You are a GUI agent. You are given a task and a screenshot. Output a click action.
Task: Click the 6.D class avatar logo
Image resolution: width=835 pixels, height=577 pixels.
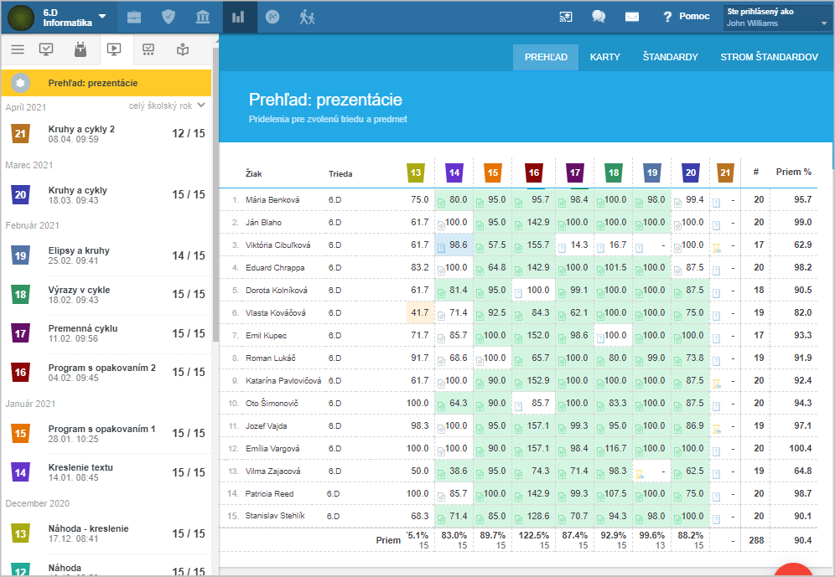point(21,18)
